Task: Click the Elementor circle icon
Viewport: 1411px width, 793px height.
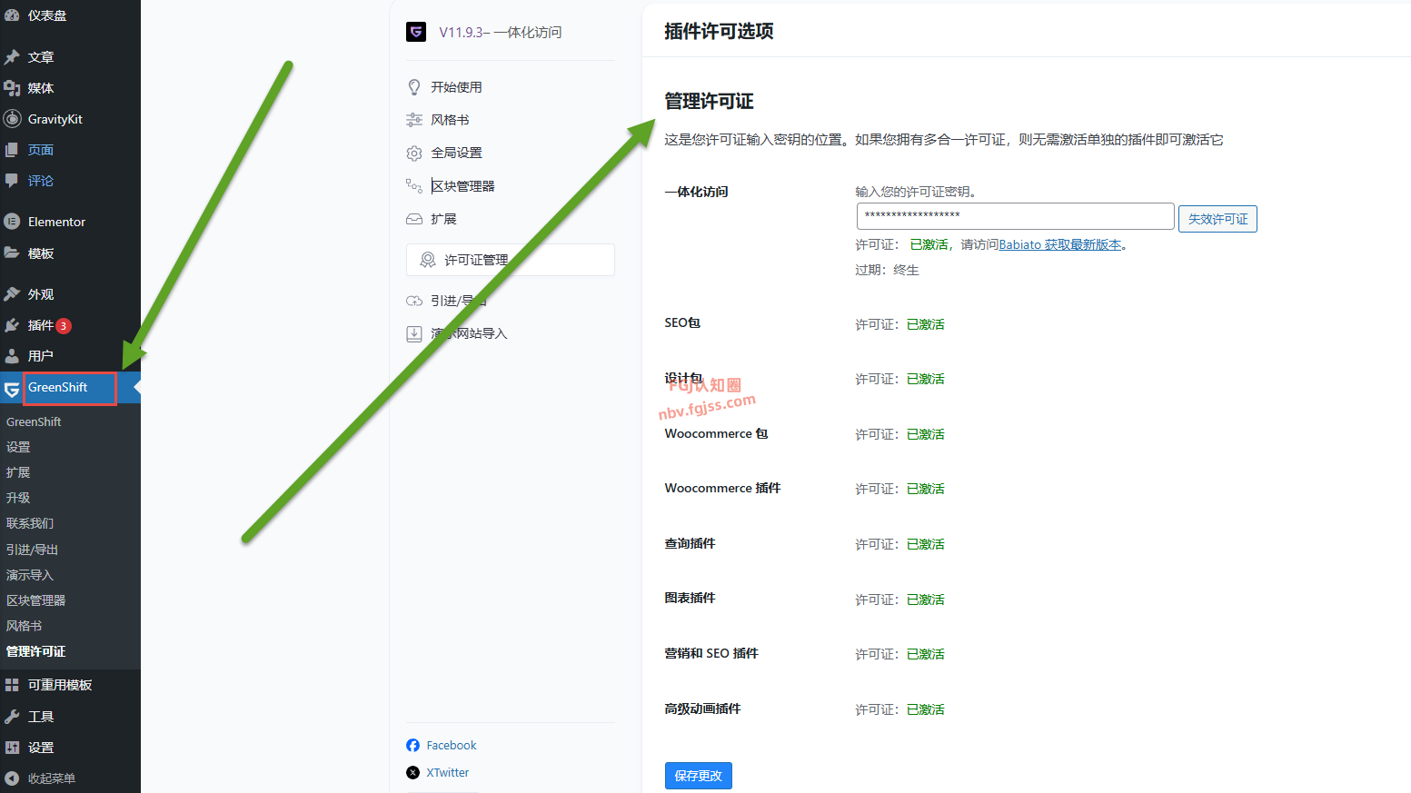Action: (x=12, y=222)
